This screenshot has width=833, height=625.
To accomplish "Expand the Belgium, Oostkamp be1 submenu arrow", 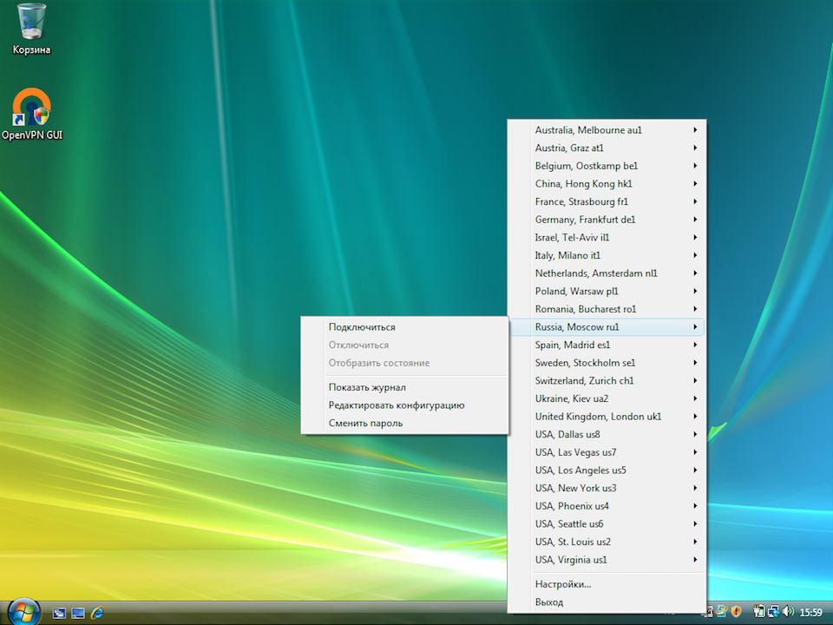I will [x=695, y=166].
